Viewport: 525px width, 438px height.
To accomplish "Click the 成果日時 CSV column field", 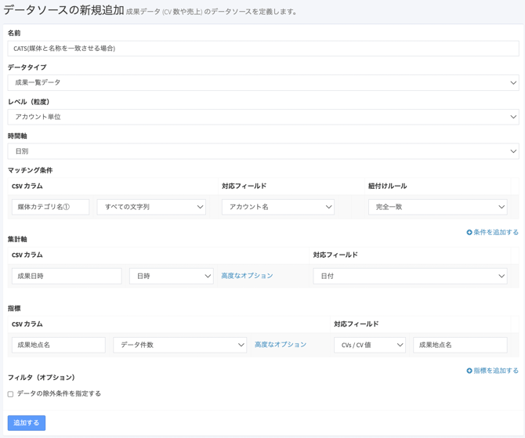I will [x=67, y=276].
